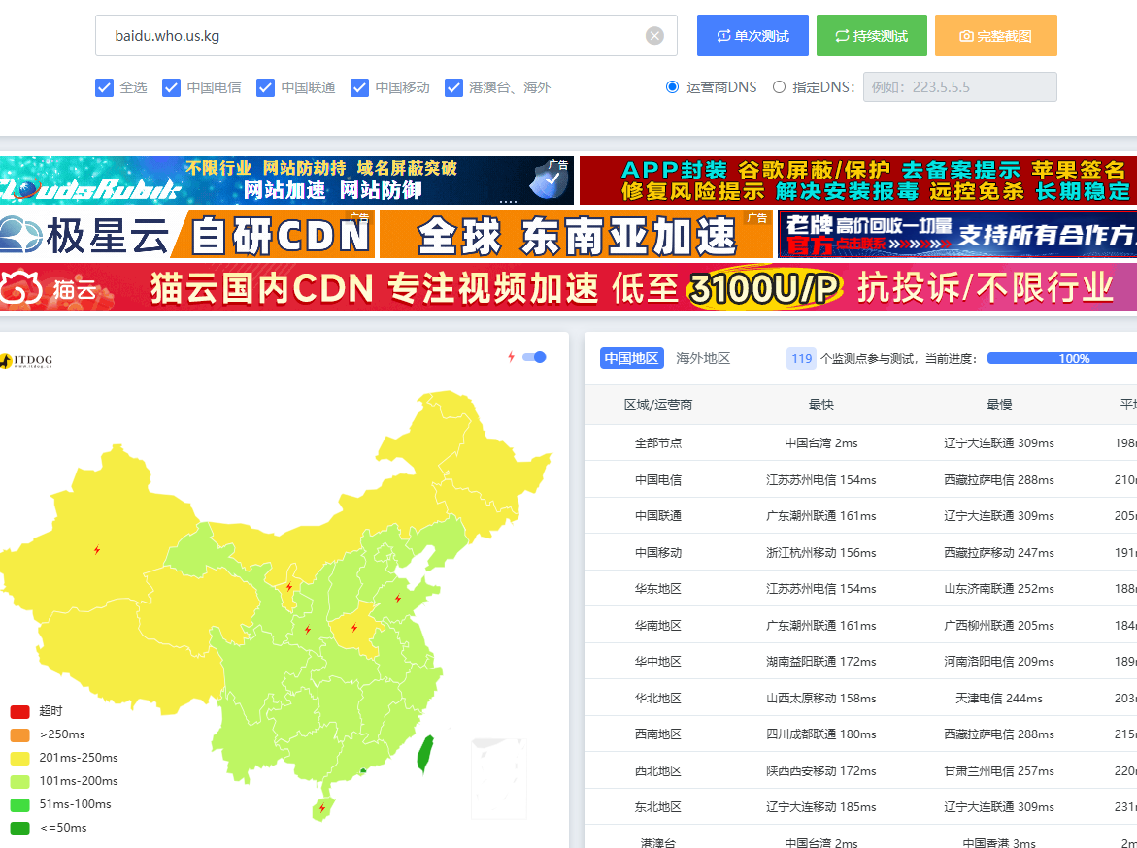Click the 山东济南联通 252ms cell
The height and width of the screenshot is (848, 1137).
[x=999, y=589]
